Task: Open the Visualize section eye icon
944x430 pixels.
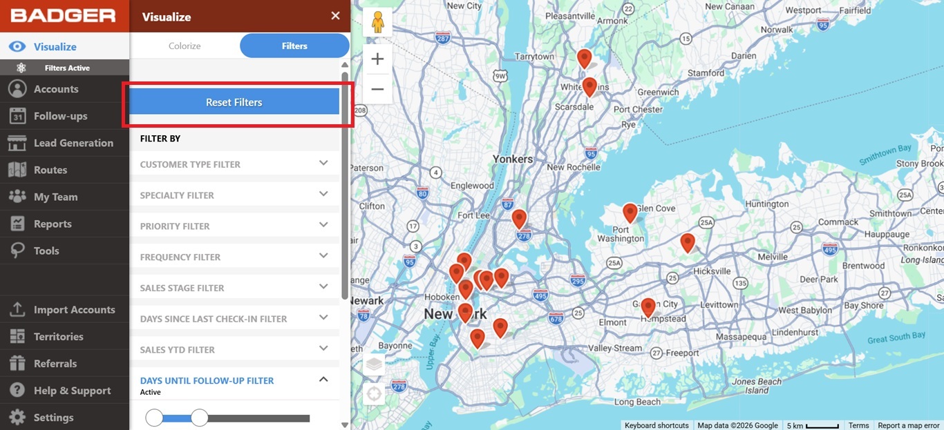Action: pos(17,47)
